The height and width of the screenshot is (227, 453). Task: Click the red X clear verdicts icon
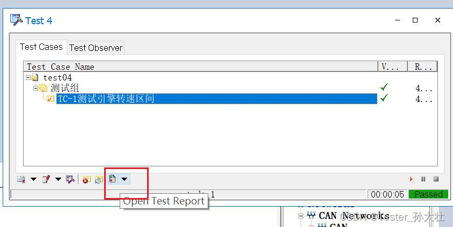click(86, 180)
